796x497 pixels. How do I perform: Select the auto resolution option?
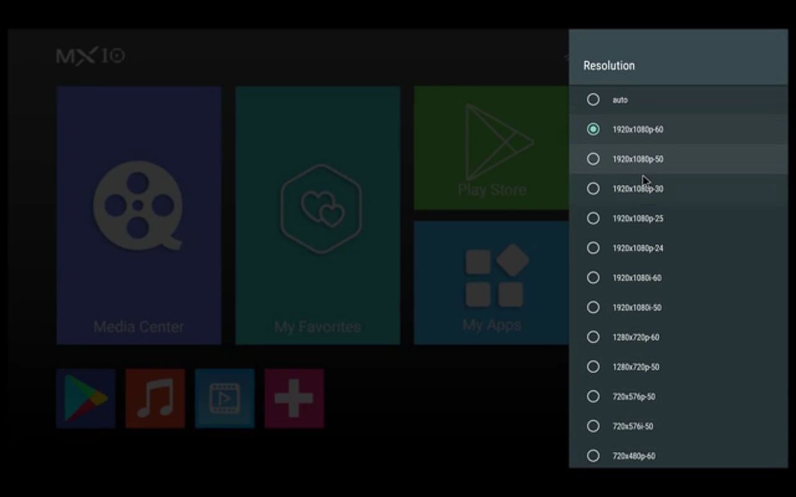pos(678,99)
